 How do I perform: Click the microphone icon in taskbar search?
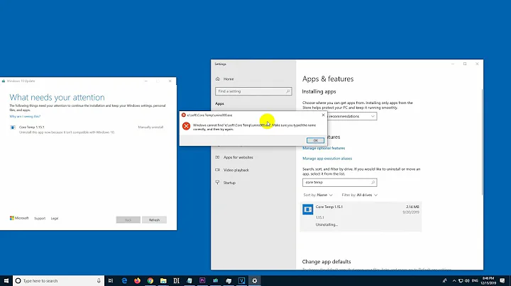click(99, 280)
